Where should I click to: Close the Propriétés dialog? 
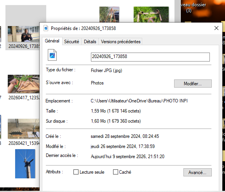tap(216, 28)
